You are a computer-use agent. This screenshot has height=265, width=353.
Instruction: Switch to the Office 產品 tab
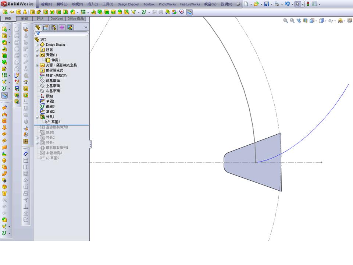[x=76, y=18]
